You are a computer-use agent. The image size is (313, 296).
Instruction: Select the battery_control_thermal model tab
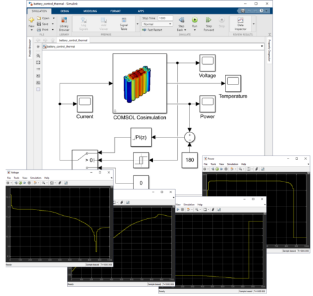point(73,40)
